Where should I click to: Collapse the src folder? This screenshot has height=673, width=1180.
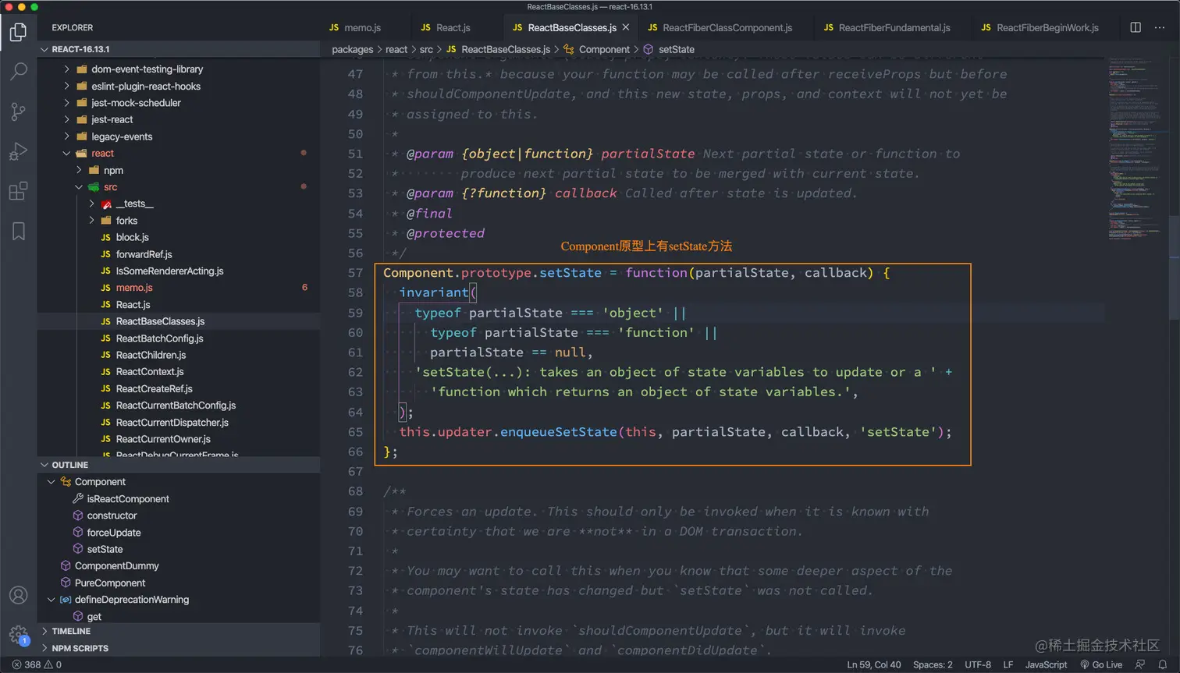110,187
